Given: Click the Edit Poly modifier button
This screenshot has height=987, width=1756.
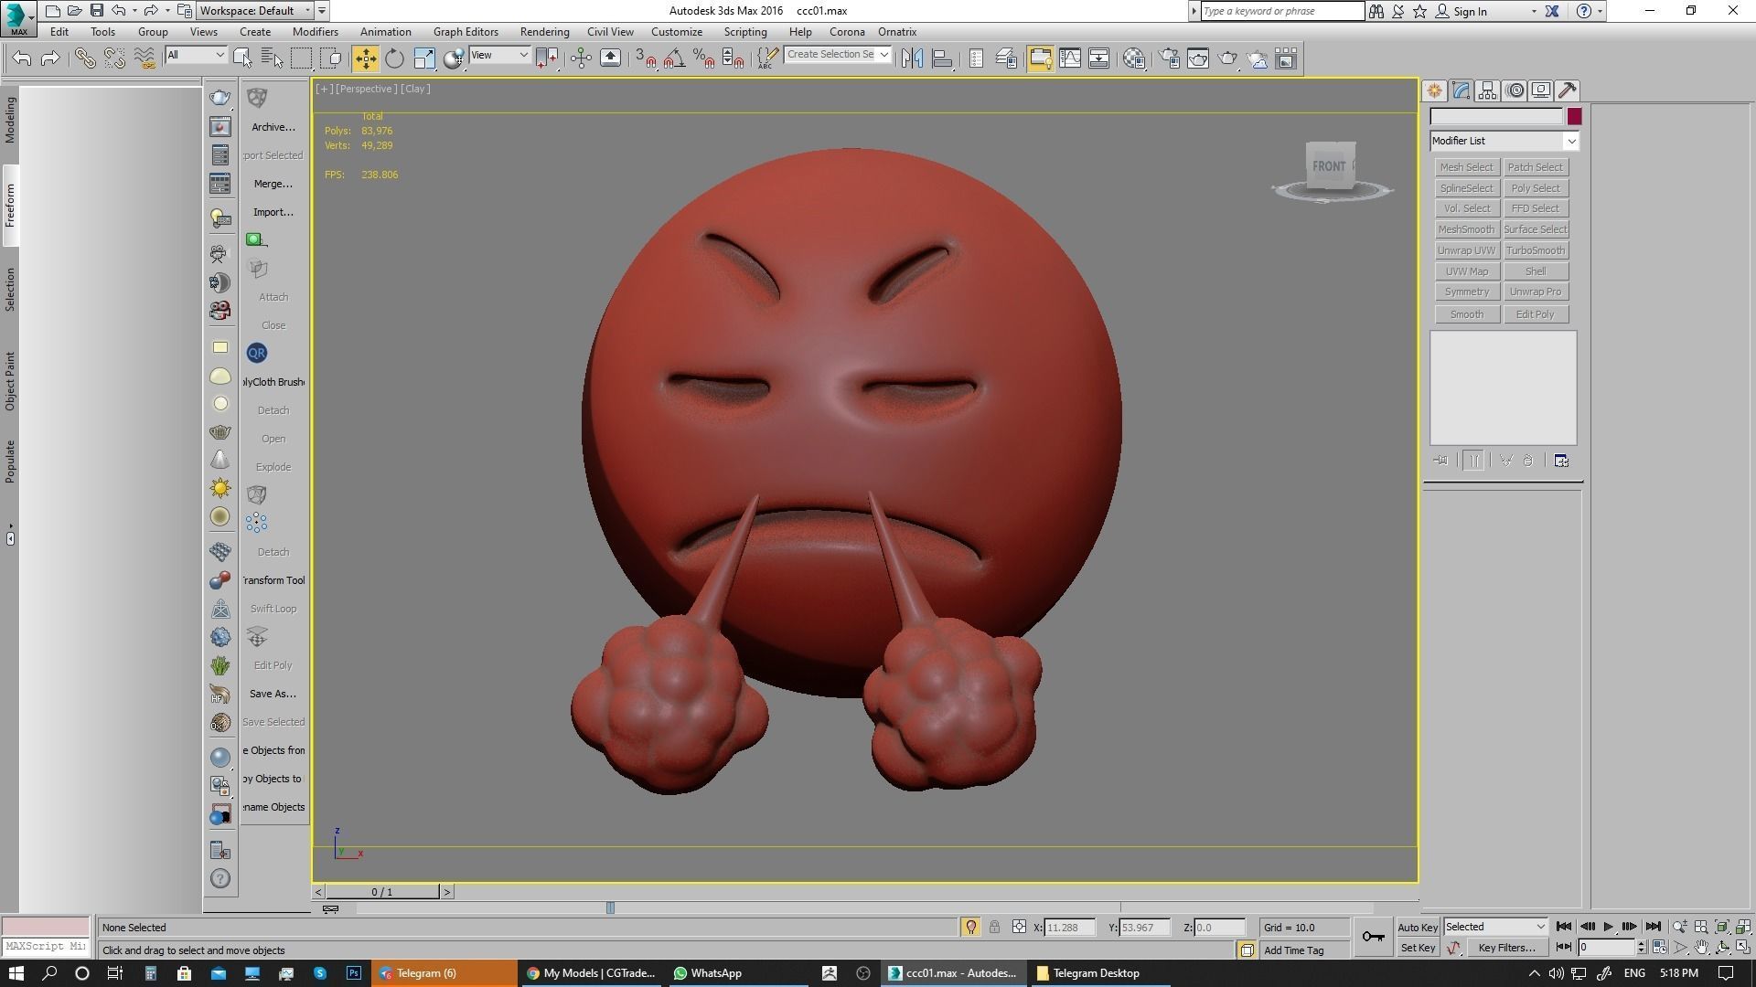Looking at the screenshot, I should 1535,314.
